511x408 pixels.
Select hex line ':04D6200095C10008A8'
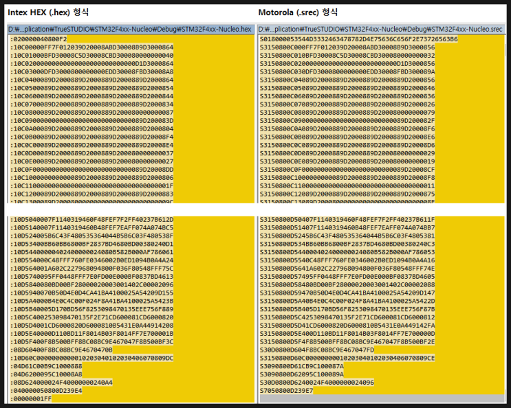(x=46, y=374)
